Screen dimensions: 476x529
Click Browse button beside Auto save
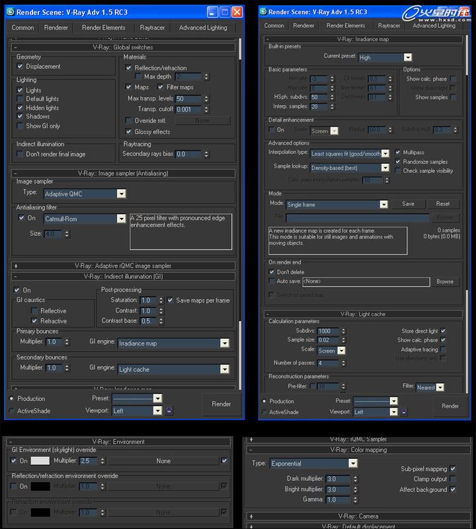tap(444, 281)
